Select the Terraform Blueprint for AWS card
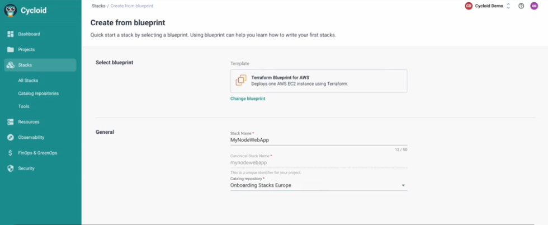 click(318, 81)
